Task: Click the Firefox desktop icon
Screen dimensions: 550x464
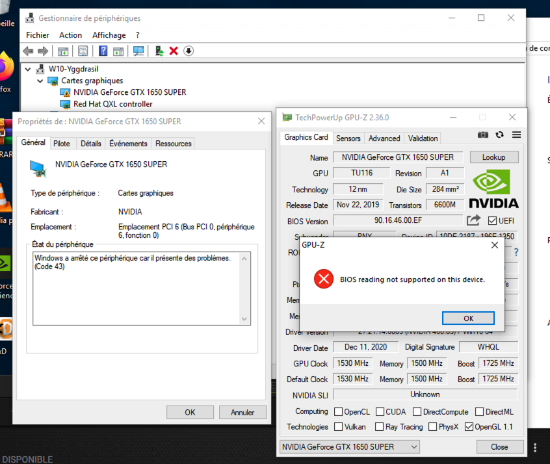Action: tap(7, 67)
